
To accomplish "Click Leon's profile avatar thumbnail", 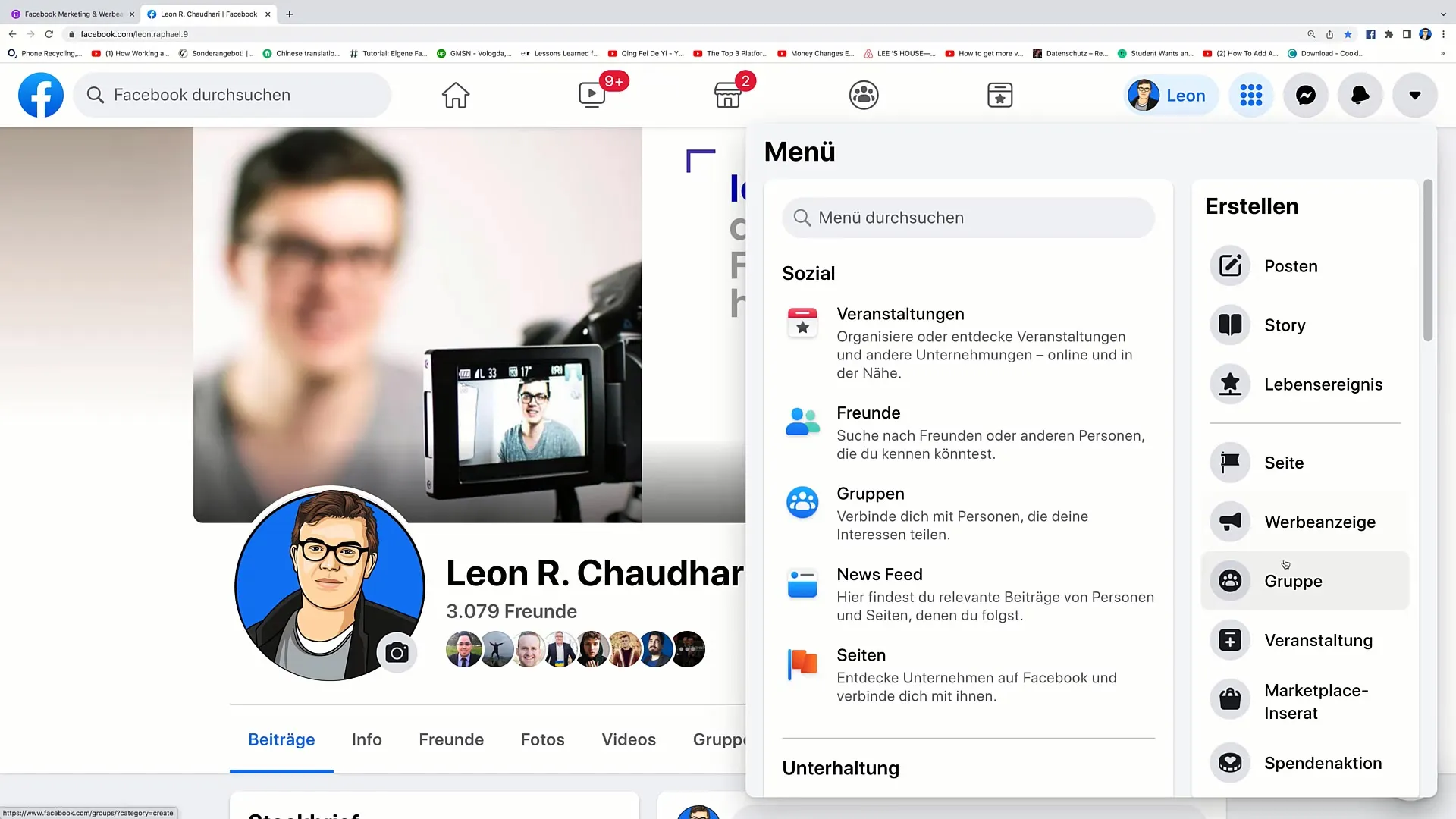I will coord(1143,95).
